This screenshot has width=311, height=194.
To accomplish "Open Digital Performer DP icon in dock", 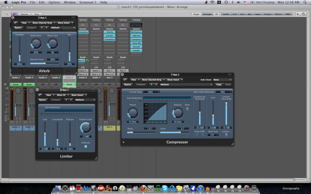I will pos(101,188).
